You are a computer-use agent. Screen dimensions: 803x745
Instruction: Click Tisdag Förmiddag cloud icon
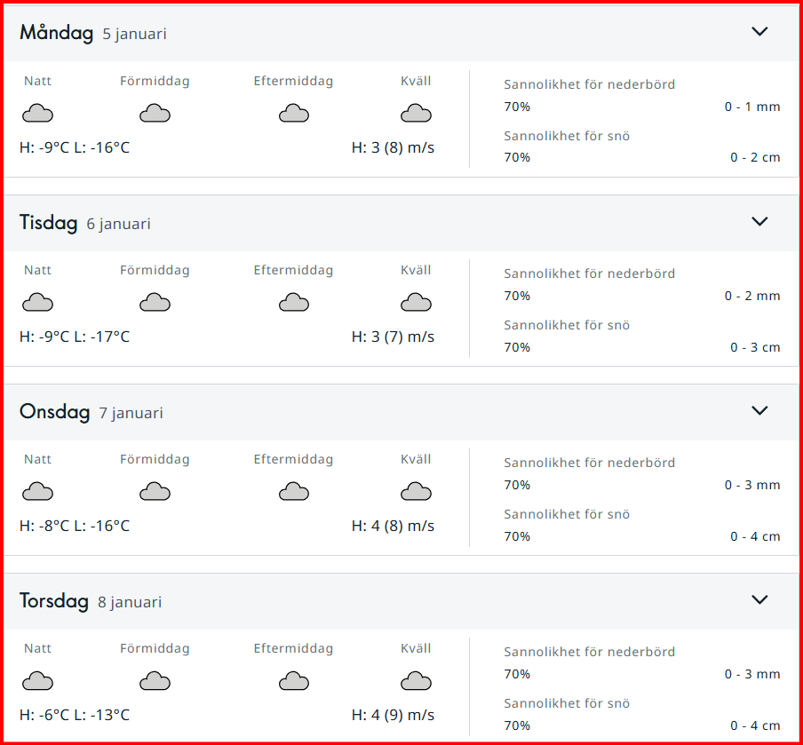coord(155,303)
